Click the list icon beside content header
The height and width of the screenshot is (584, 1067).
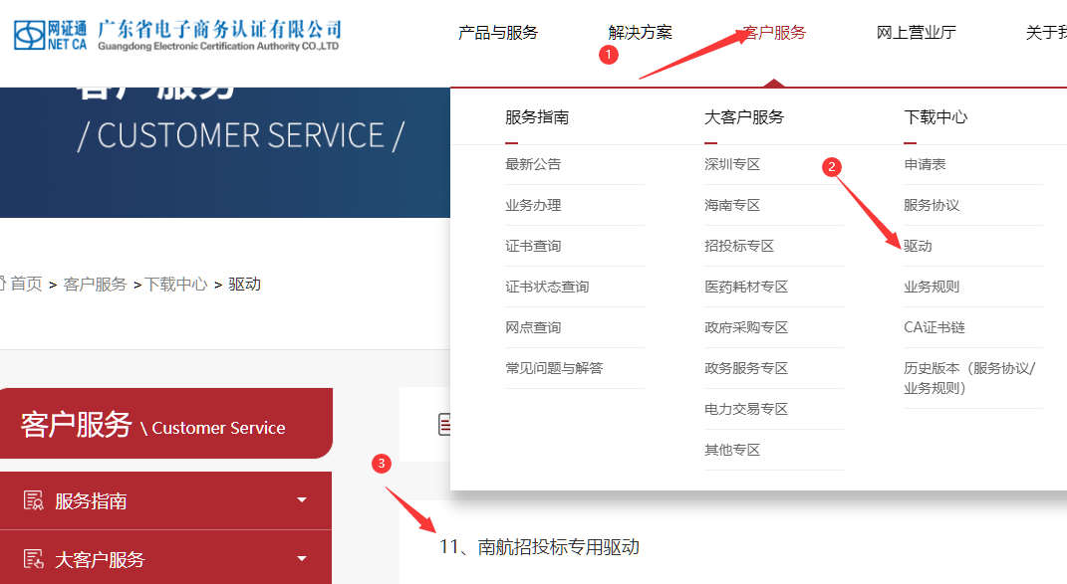[x=444, y=426]
